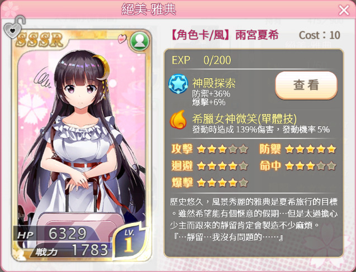This screenshot has width=356, height=272.
Task: Click the 希臘女神微笑 skill name
Action: click(x=244, y=118)
